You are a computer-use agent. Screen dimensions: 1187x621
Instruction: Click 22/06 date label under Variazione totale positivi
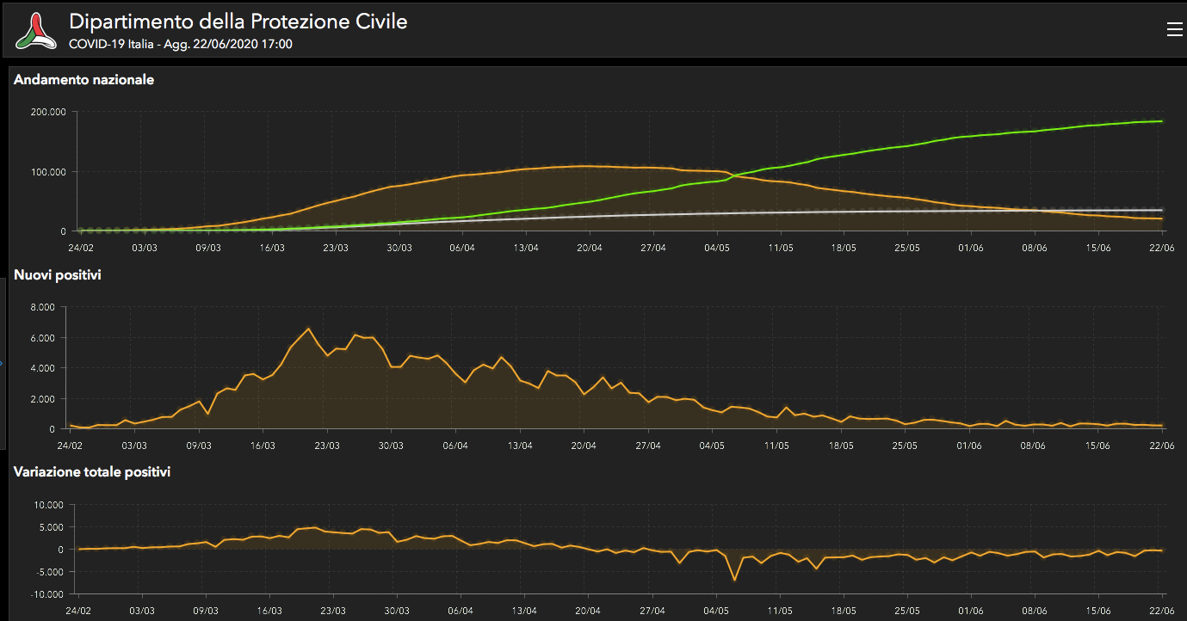[x=1162, y=609]
